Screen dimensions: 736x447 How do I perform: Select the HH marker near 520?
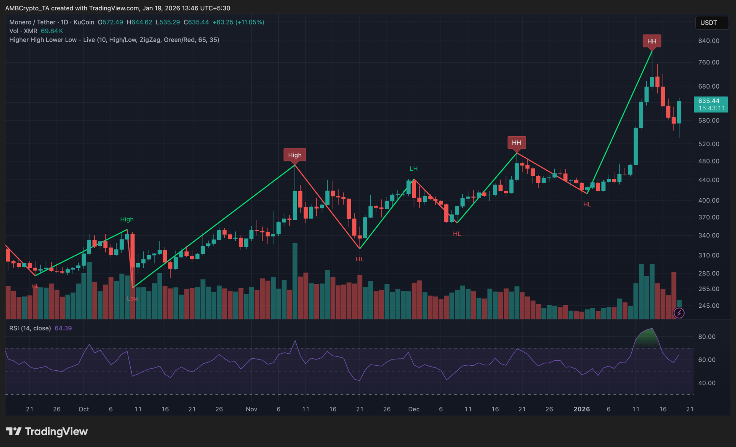click(x=516, y=143)
